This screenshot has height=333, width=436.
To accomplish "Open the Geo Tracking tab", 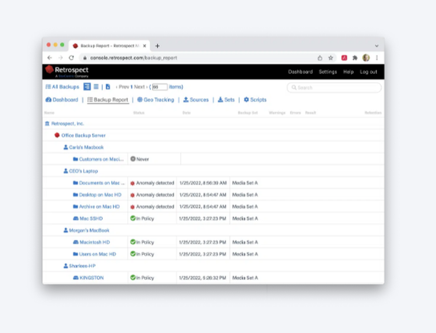I will 156,100.
